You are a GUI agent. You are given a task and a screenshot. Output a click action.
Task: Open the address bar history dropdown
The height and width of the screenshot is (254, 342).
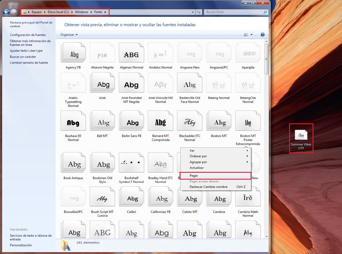(x=193, y=12)
